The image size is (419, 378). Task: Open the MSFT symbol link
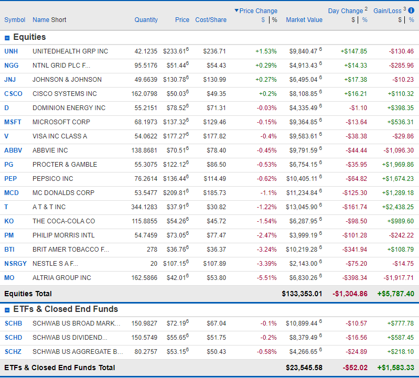coord(13,122)
